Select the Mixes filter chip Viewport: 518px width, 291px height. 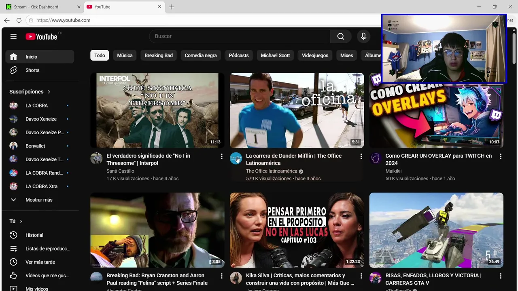(346, 55)
